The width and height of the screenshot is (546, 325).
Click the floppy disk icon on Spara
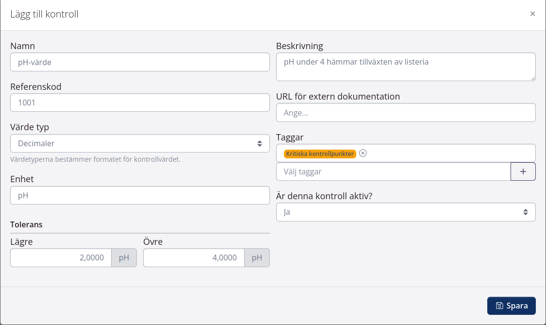[x=500, y=306]
